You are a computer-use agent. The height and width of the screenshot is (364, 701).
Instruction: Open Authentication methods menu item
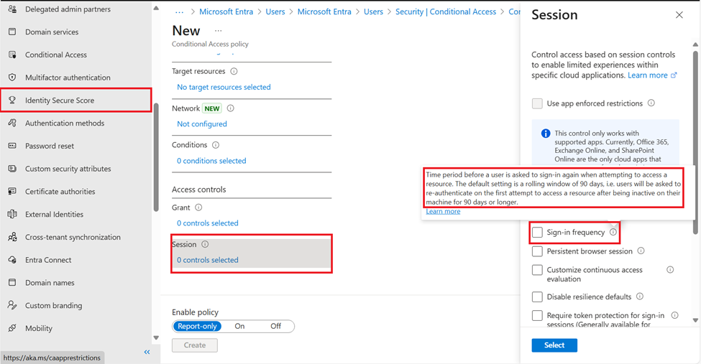pyautogui.click(x=65, y=123)
